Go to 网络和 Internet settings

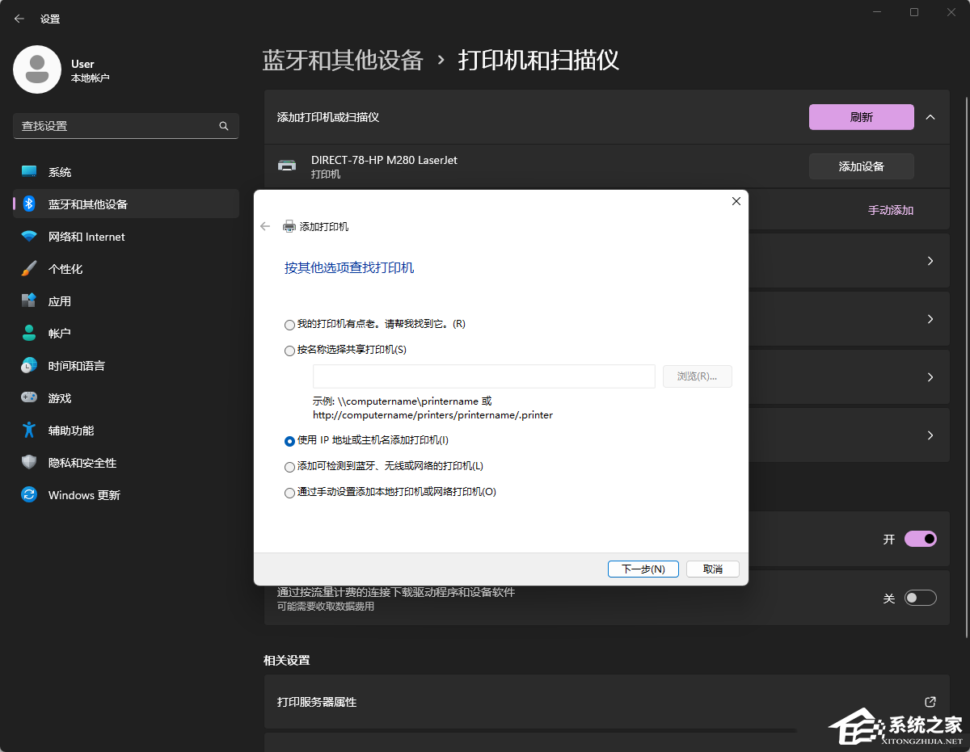pos(126,237)
